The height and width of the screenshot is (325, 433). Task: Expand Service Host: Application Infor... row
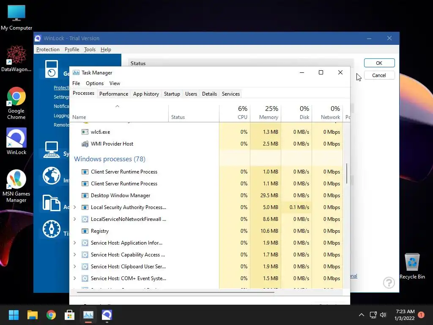pyautogui.click(x=74, y=243)
